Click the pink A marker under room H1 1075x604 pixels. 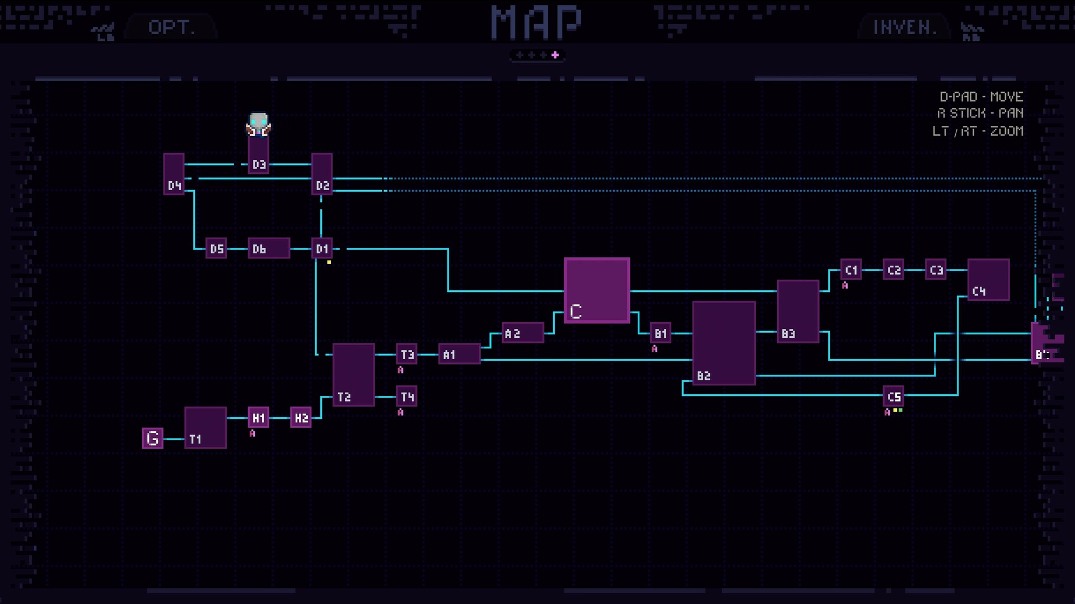coord(254,433)
